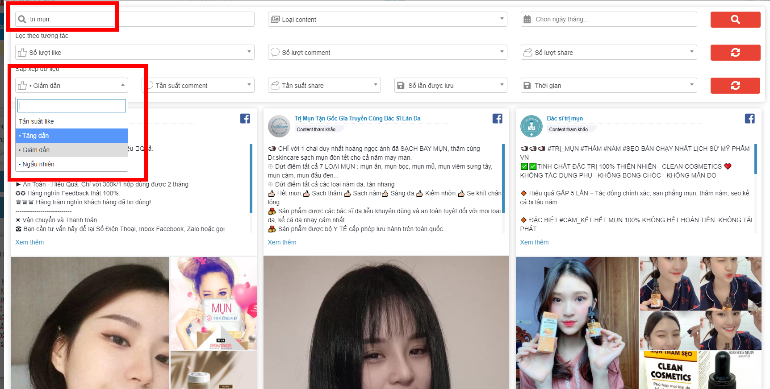Image resolution: width=770 pixels, height=389 pixels.
Task: Click save icon in Số lần được lưu
Action: pos(401,85)
